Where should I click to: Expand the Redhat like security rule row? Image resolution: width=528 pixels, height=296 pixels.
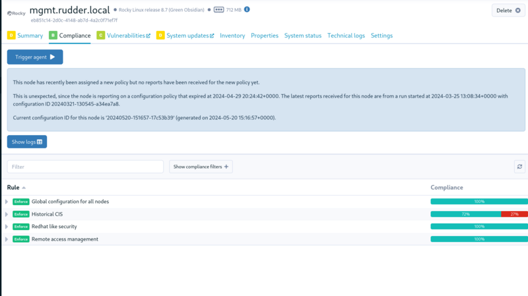tap(7, 227)
